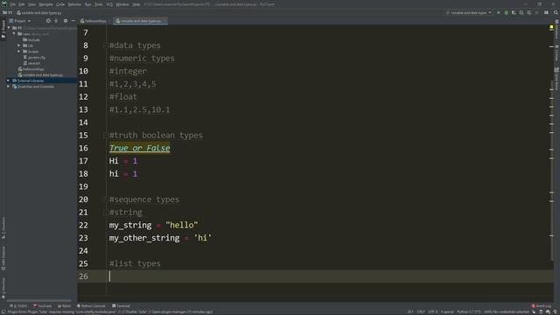The image size is (560, 315).
Task: Click line number 14 in the gutter
Action: 84,122
